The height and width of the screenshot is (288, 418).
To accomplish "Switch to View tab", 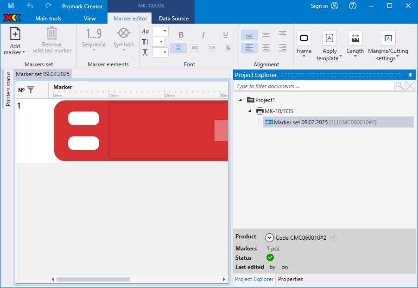I will (89, 19).
